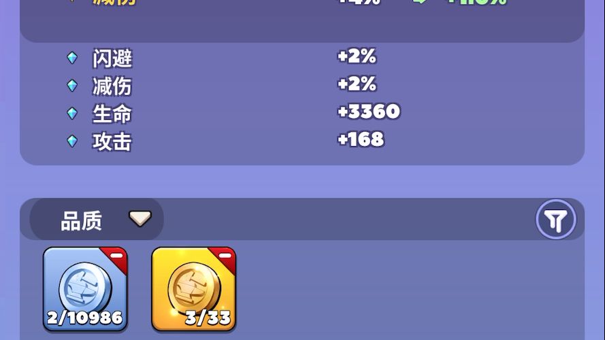
Task: Click the +2% value in 闪避 row
Action: [x=357, y=56]
